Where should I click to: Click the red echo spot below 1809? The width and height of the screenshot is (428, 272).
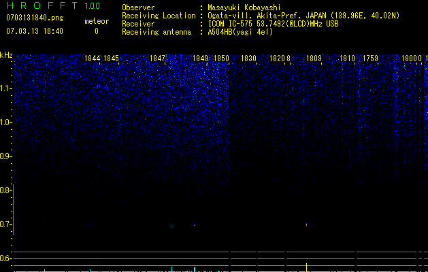306,224
